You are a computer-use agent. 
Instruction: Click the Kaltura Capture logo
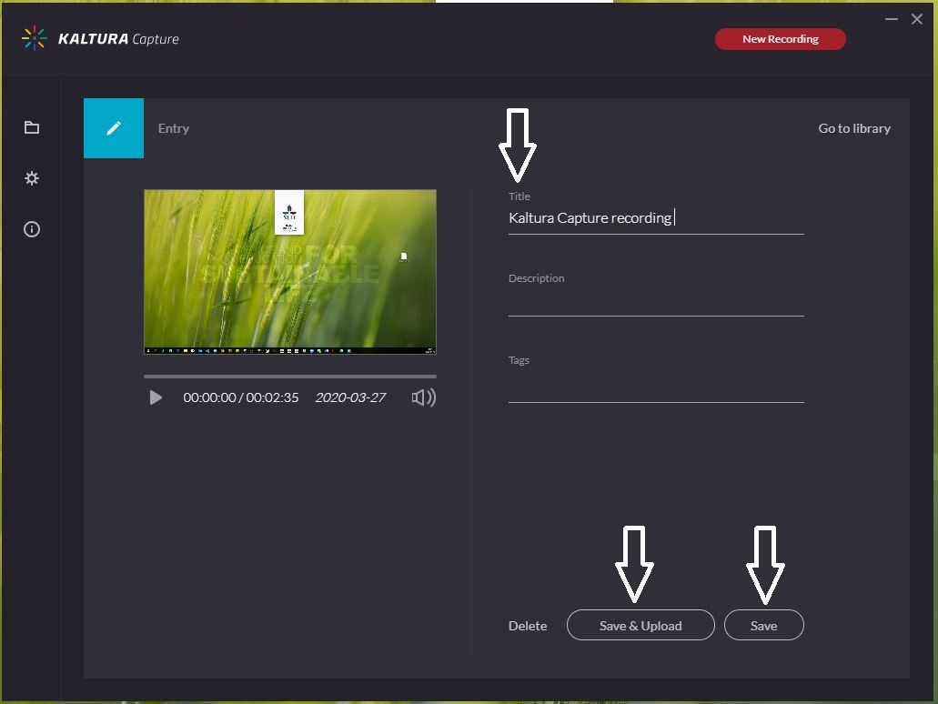tap(100, 39)
